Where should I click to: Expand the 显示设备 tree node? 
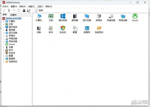pyautogui.click(x=3, y=33)
